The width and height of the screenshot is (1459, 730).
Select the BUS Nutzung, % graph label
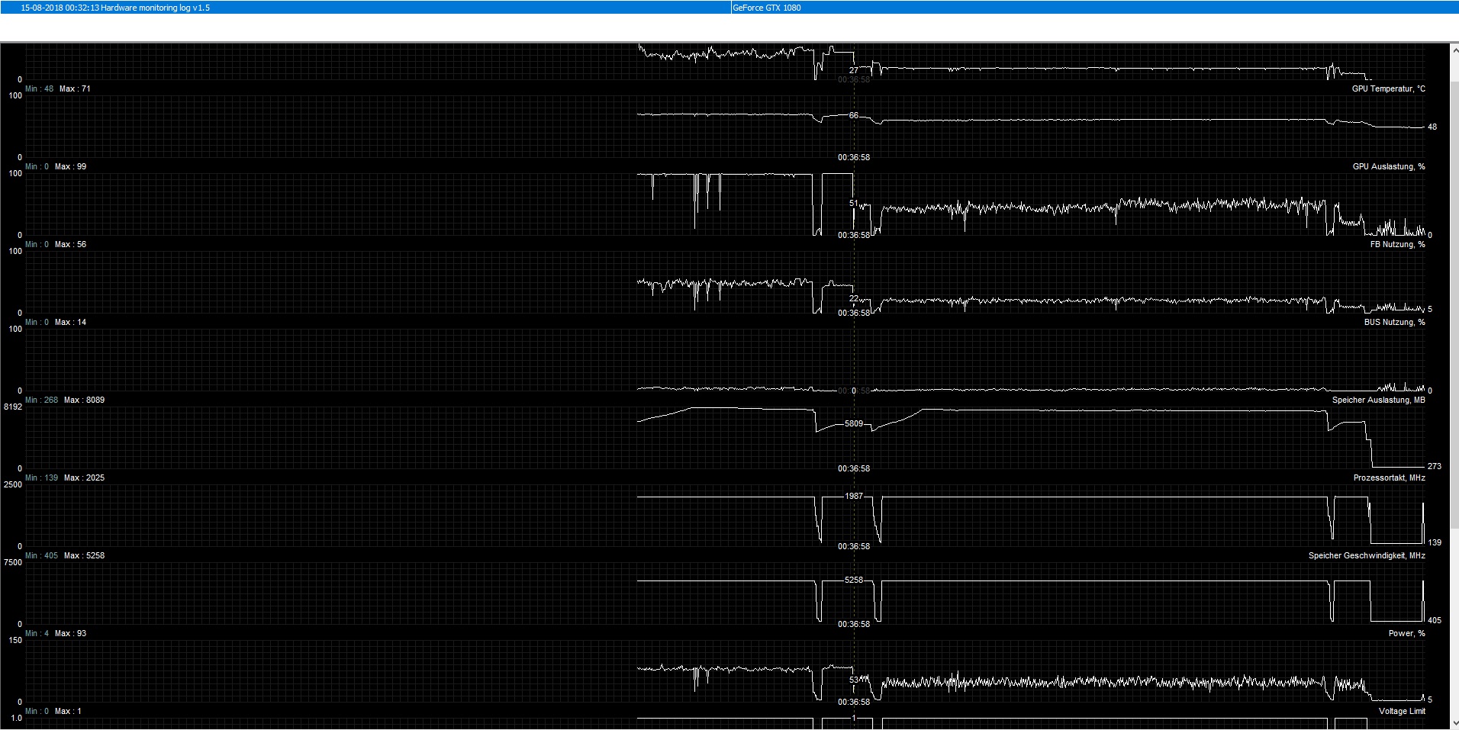pyautogui.click(x=1394, y=322)
